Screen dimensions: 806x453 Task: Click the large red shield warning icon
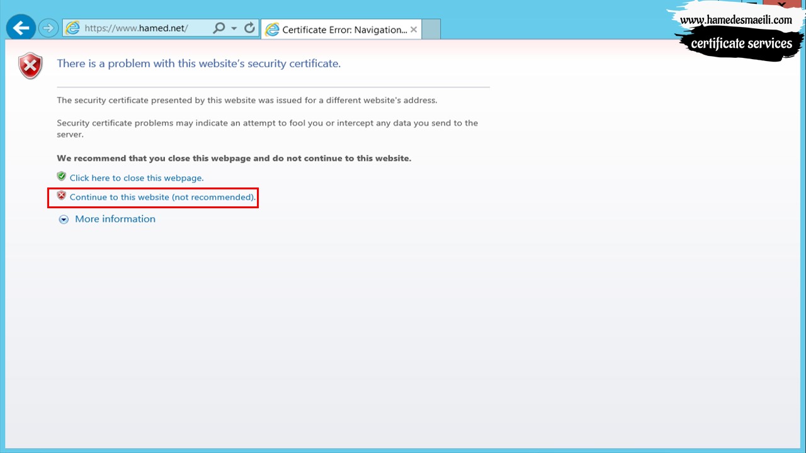30,66
